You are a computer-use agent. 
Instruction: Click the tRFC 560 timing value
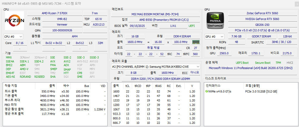point(195,54)
